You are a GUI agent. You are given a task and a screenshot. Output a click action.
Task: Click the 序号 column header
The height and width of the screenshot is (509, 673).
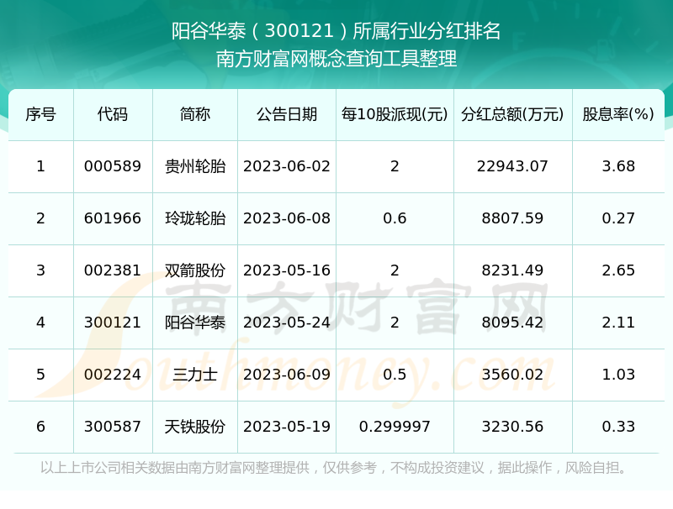(x=40, y=114)
